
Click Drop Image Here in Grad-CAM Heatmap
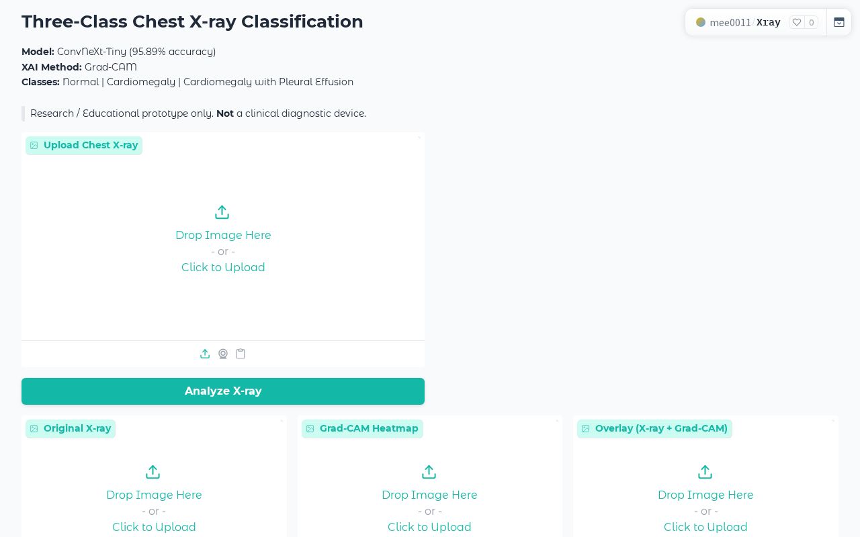click(429, 495)
